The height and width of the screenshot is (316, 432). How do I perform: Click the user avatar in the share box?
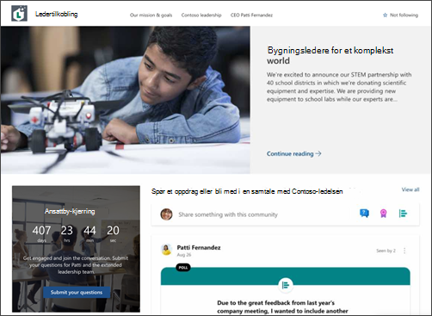tap(166, 214)
